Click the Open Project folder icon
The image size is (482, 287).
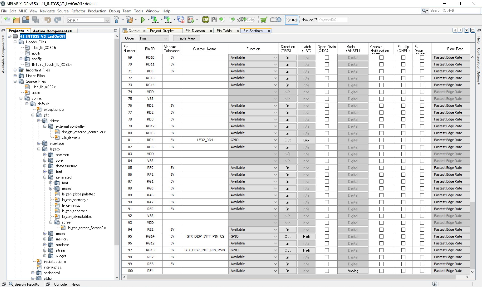26,20
